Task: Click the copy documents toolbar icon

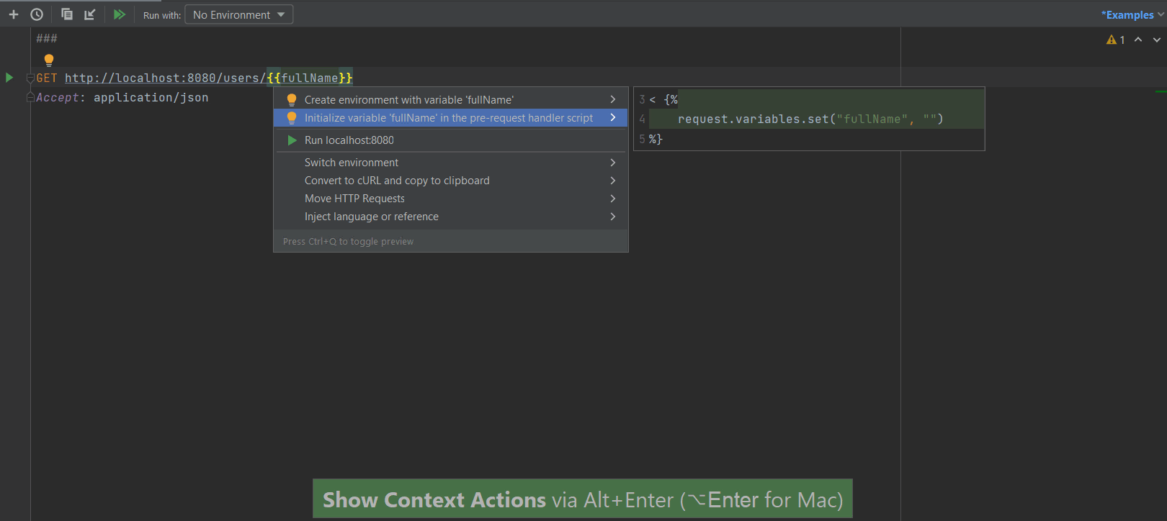Action: pyautogui.click(x=66, y=14)
